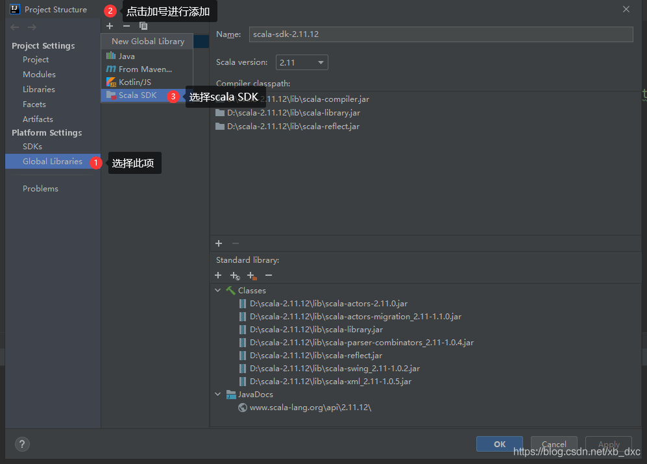Click the minus icon to remove selected library
Image resolution: width=647 pixels, height=464 pixels.
click(127, 26)
